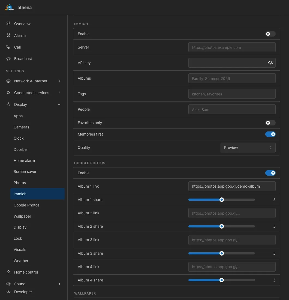Click the Home control house icon
Screen dimensions: 289x300
click(8, 272)
